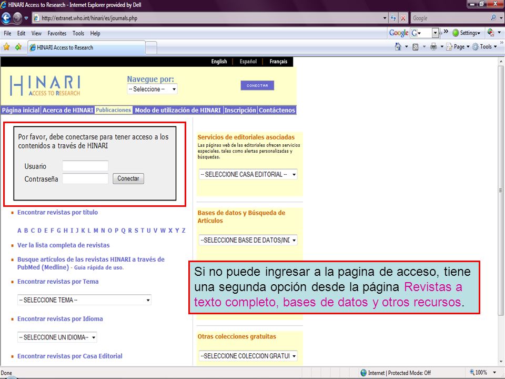Open Acerca de HINARI navigation tab
Image resolution: width=505 pixels, height=379 pixels.
pos(68,110)
